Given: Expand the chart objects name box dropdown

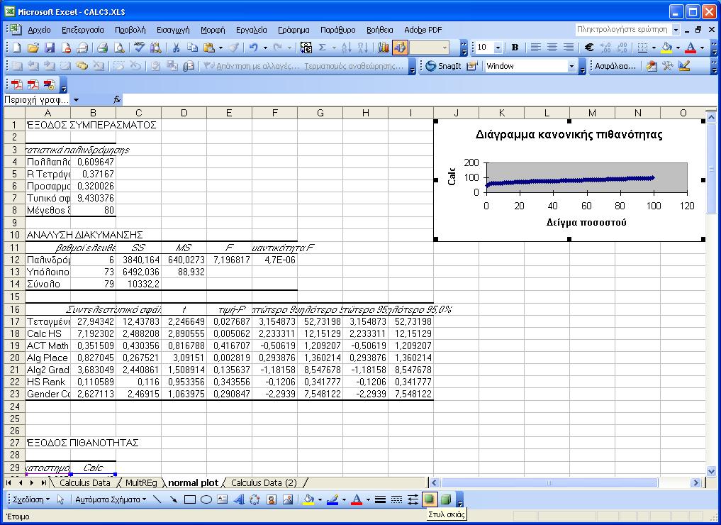Looking at the screenshot, I should 76,100.
